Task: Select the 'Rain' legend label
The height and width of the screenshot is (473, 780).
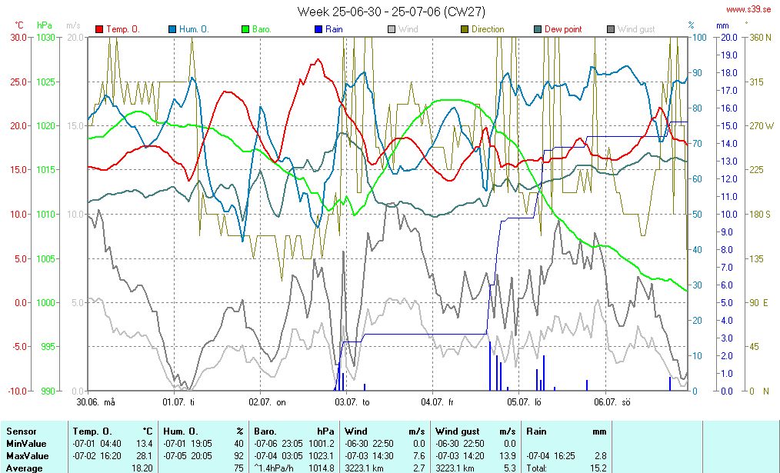Action: 335,29
